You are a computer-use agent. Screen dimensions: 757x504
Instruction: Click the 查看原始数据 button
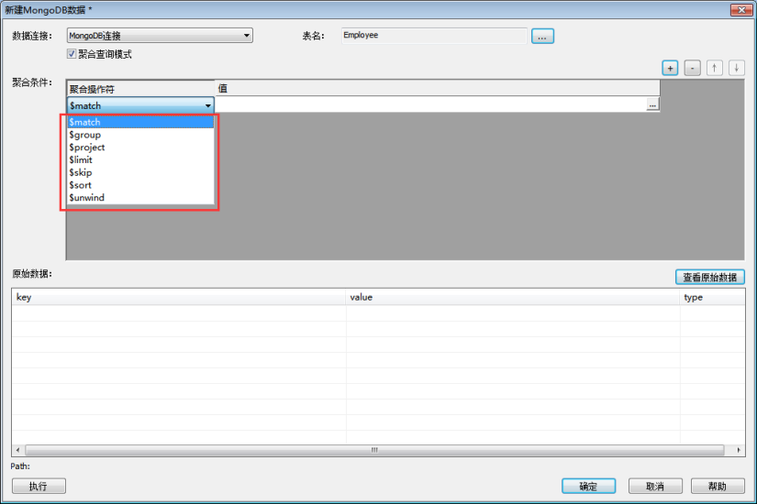(709, 277)
